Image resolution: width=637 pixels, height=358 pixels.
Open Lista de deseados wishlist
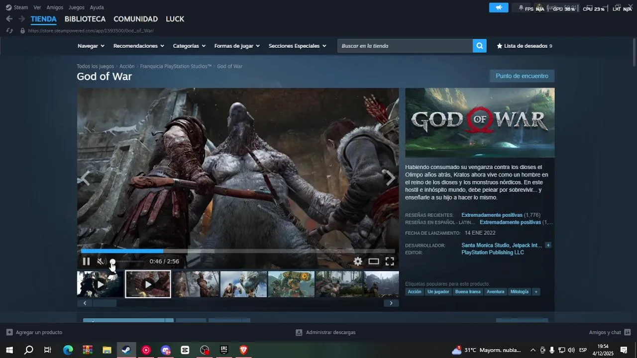click(x=525, y=46)
